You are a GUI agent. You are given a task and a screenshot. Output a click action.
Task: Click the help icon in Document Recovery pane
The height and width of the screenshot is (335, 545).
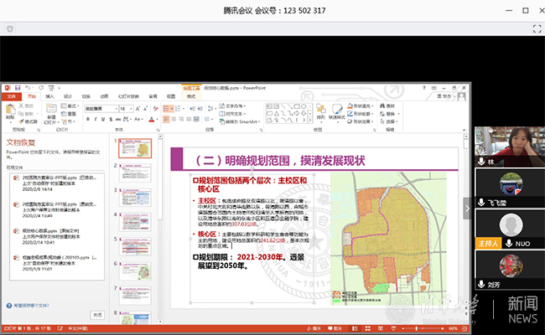click(x=9, y=307)
